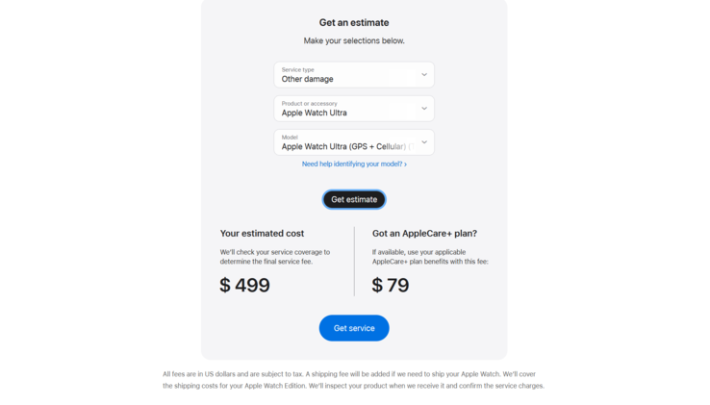Click the Got an AppleCare+ plan heading
Viewport: 710px width, 405px height.
(x=424, y=233)
